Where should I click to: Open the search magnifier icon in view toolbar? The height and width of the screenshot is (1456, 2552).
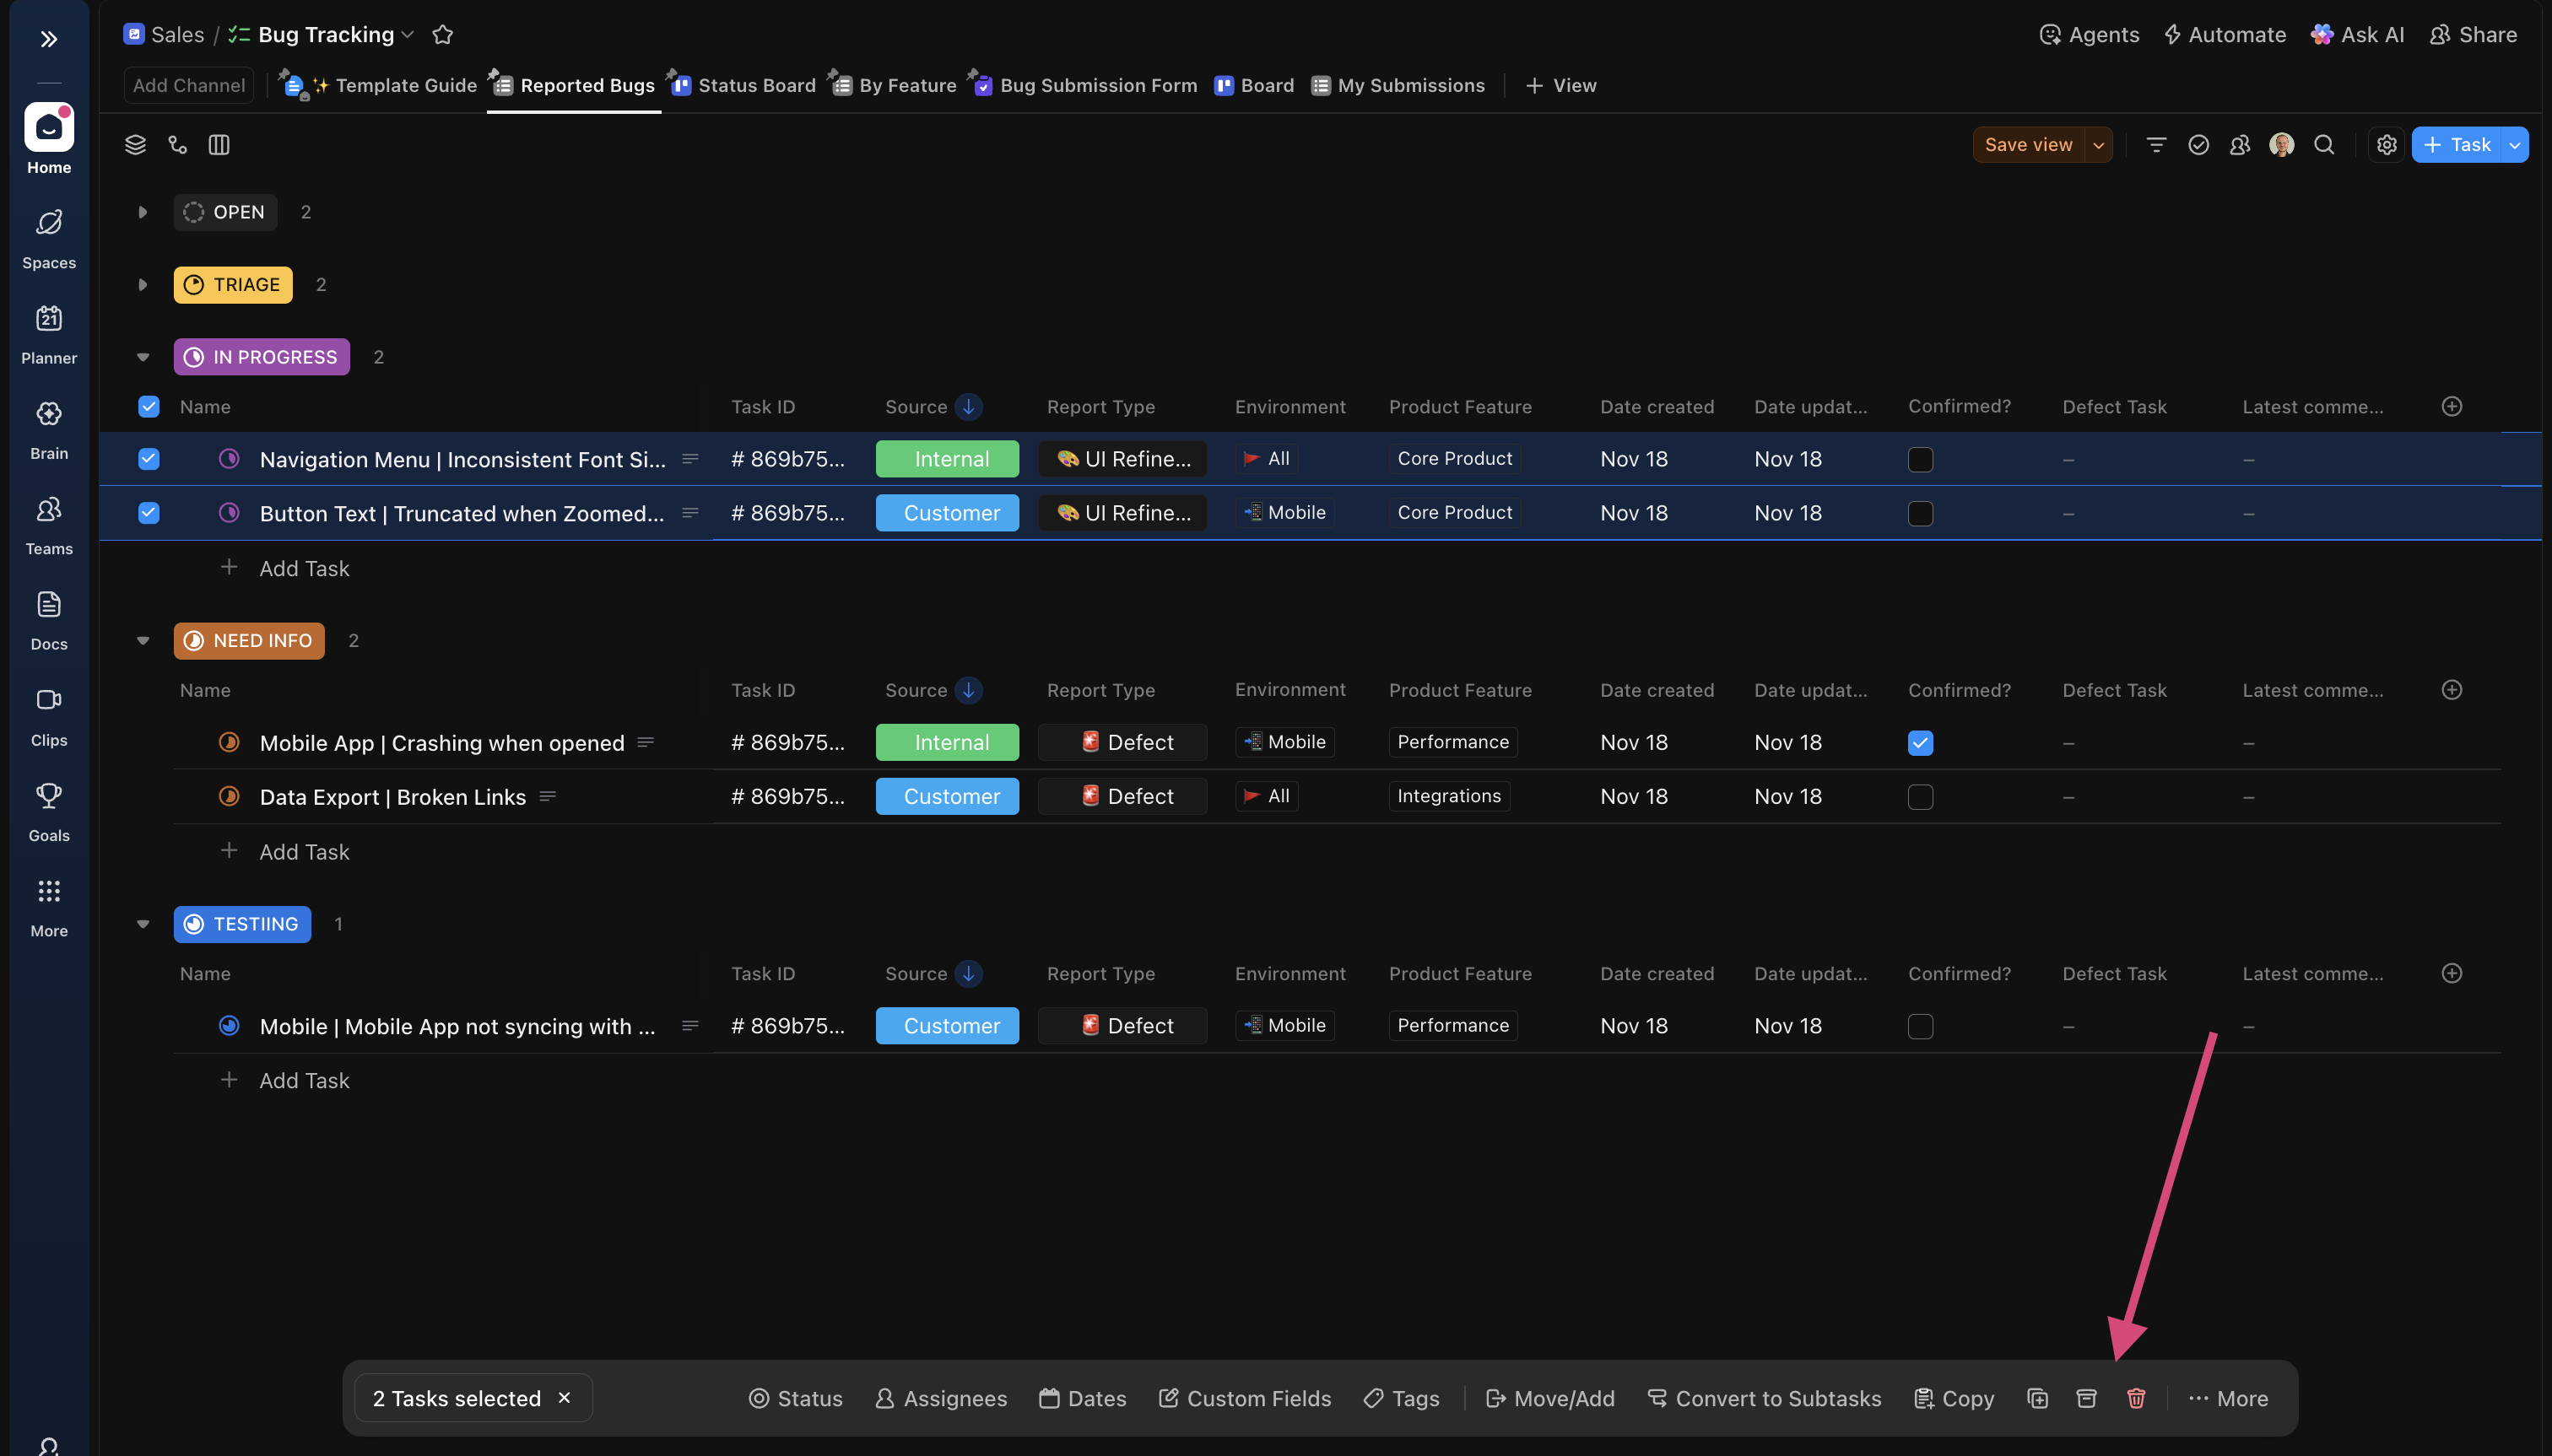point(2324,145)
